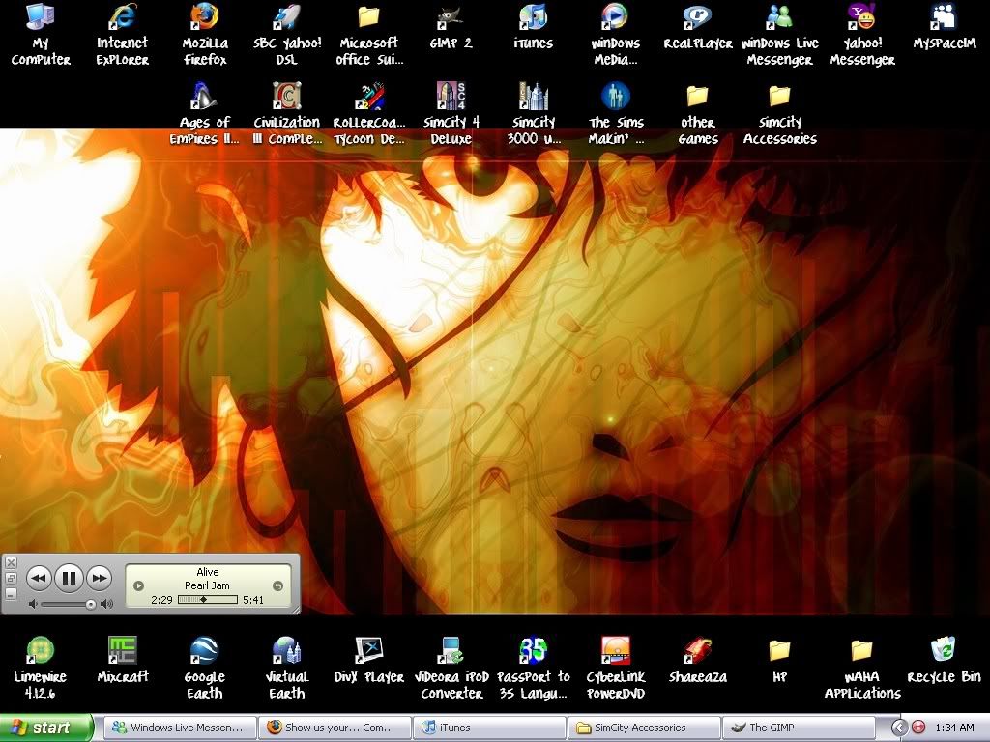Image resolution: width=990 pixels, height=742 pixels.
Task: Click the 1:34 AM taskbar clock
Action: tap(954, 728)
